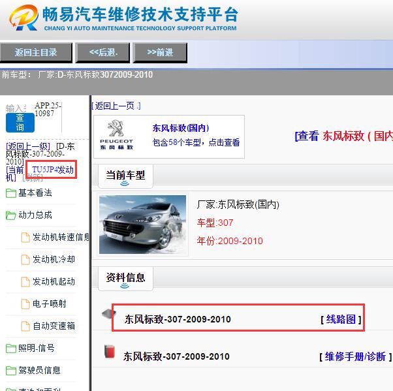
Task: Collapse the 动力总成 folder
Action: coord(35,215)
